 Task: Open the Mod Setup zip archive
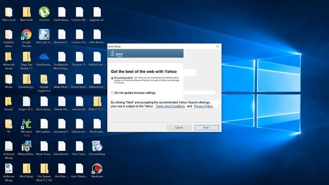pyautogui.click(x=26, y=171)
